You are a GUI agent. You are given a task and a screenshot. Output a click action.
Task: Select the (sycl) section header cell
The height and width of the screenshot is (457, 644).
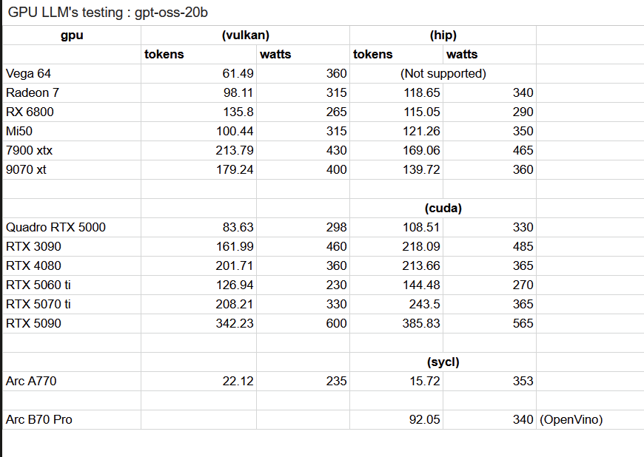point(443,362)
